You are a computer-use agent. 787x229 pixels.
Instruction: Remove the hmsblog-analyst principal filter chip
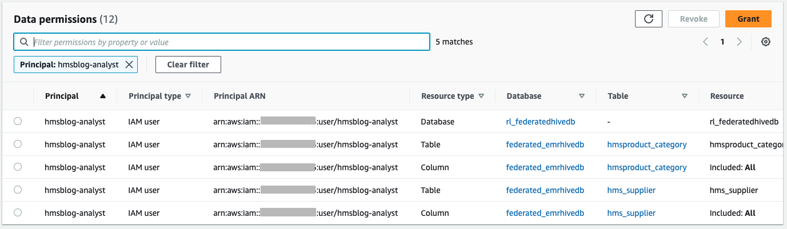(x=129, y=65)
